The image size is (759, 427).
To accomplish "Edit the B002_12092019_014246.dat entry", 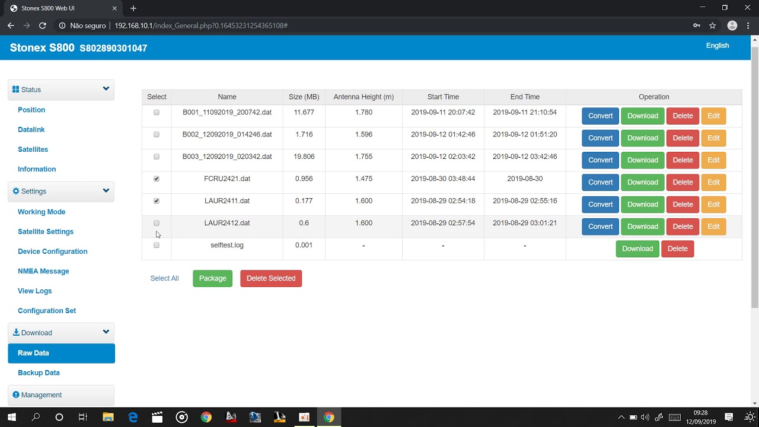I will 713,138.
